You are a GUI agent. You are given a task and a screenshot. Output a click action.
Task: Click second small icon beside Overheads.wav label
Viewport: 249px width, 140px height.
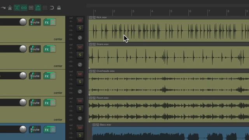click(94, 71)
